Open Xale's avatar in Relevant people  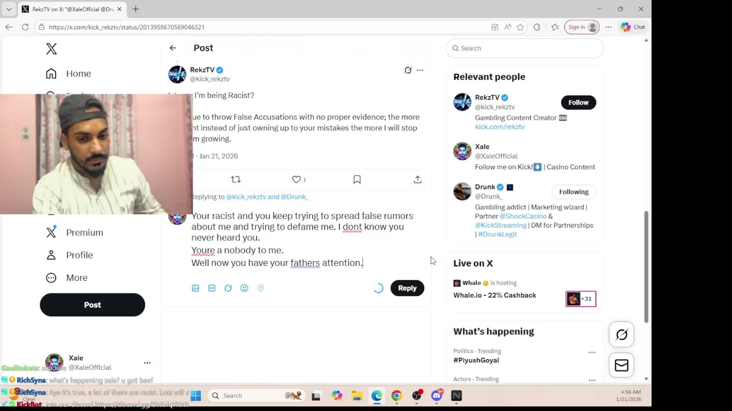tap(462, 151)
